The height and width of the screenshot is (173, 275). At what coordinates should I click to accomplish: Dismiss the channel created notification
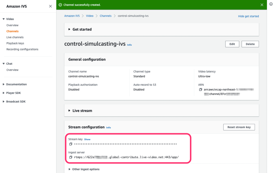tap(262, 5)
